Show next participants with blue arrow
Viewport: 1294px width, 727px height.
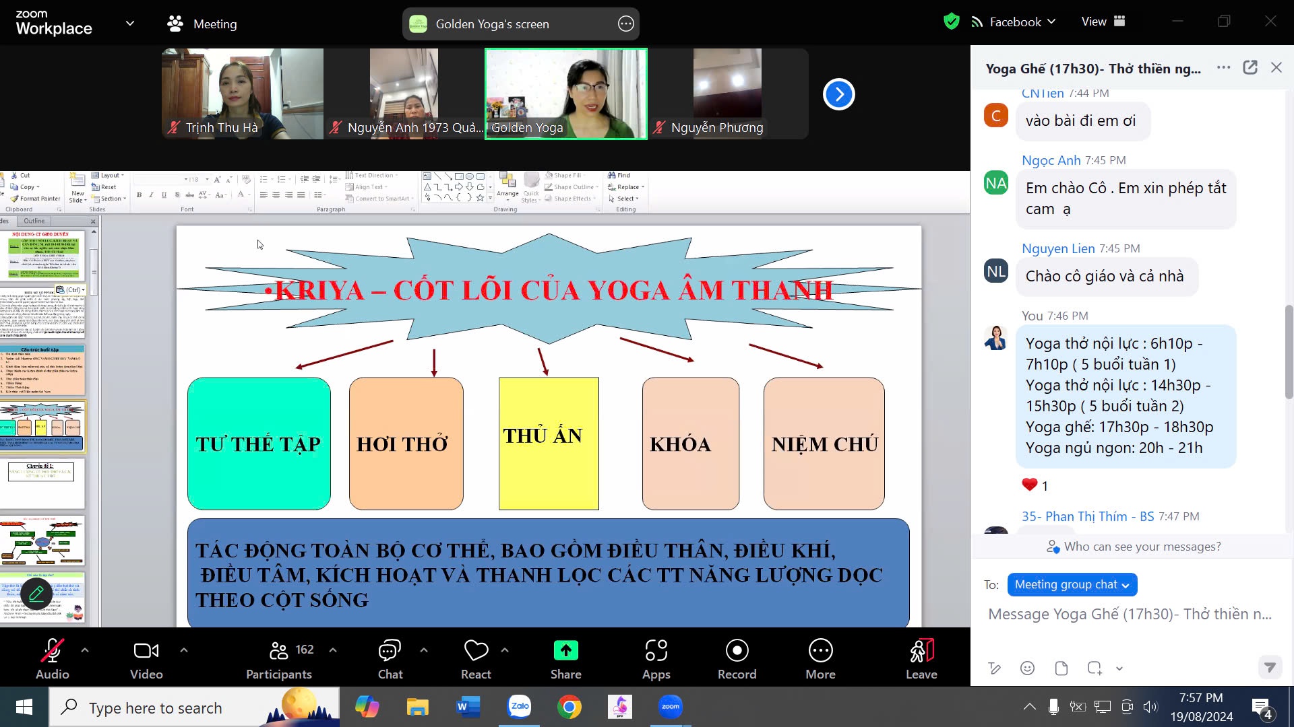(x=839, y=94)
